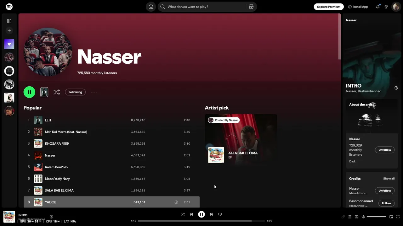The image size is (403, 226).
Task: Adjust the volume slider
Action: [x=376, y=217]
